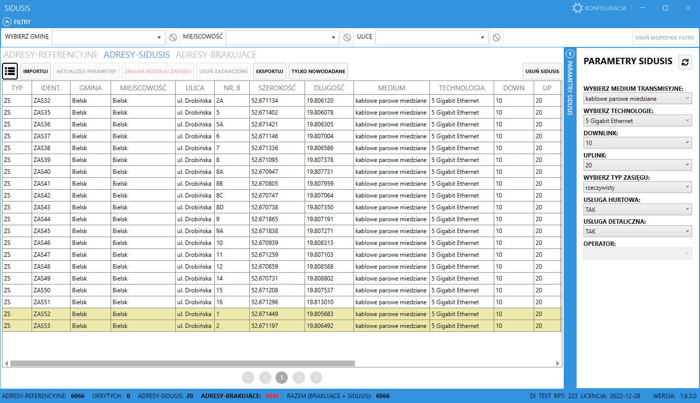Switch to the Adresy-Referencyjne tab
700x403 pixels.
[51, 55]
